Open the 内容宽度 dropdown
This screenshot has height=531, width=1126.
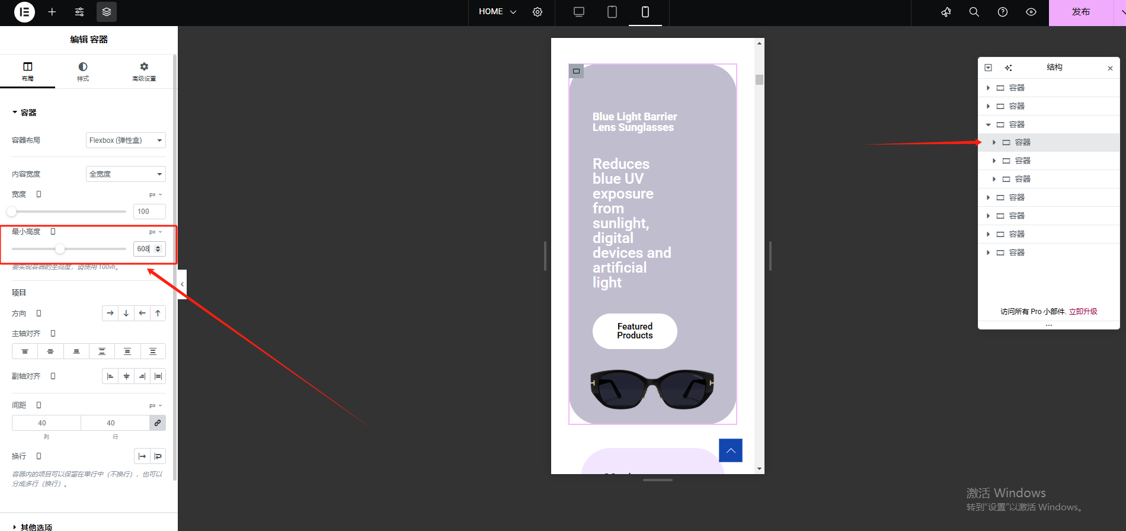(x=126, y=174)
